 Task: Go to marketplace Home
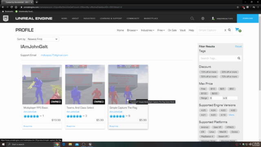120,30
